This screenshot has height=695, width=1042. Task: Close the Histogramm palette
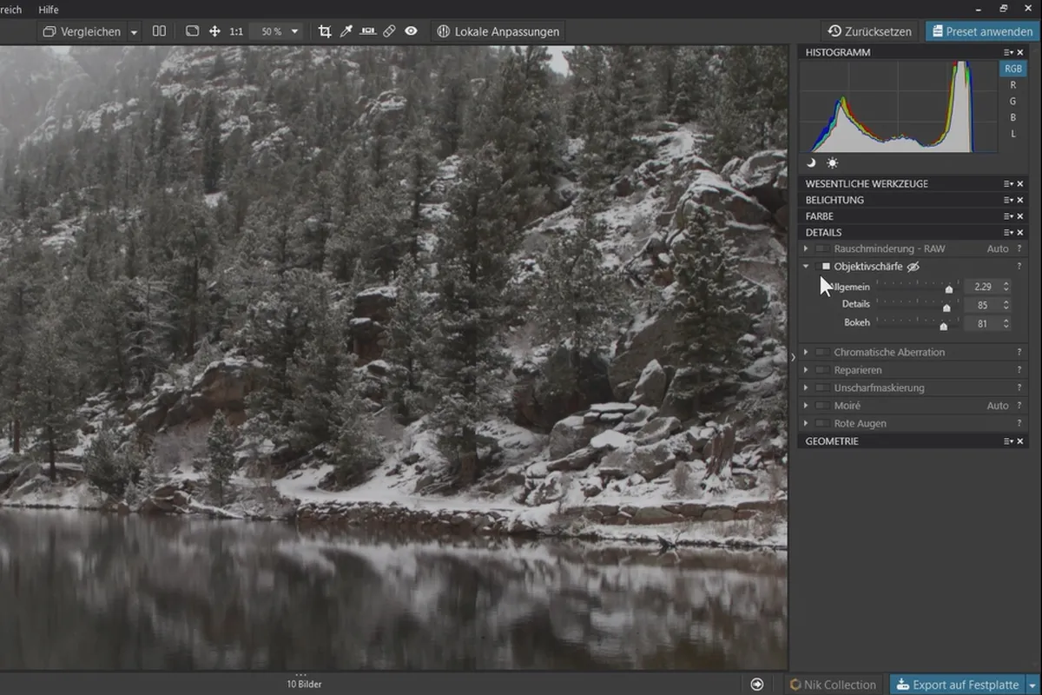tap(1020, 52)
